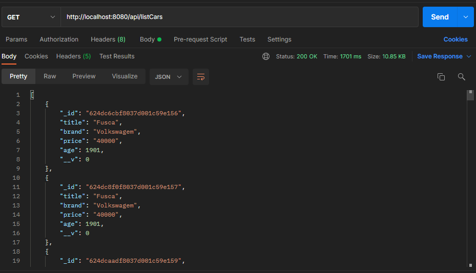Viewport: 476px width, 273px height.
Task: Click price "40000" on line 6
Action: pos(106,141)
